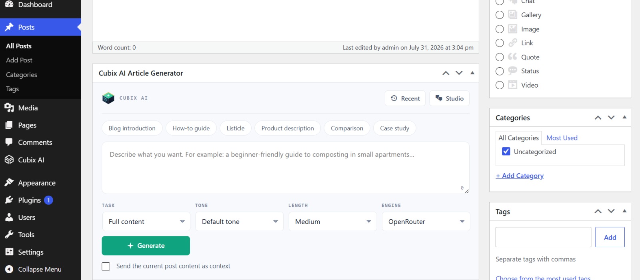Open the Length dropdown (Medium)
Screen dimensions: 640x280
pos(333,222)
